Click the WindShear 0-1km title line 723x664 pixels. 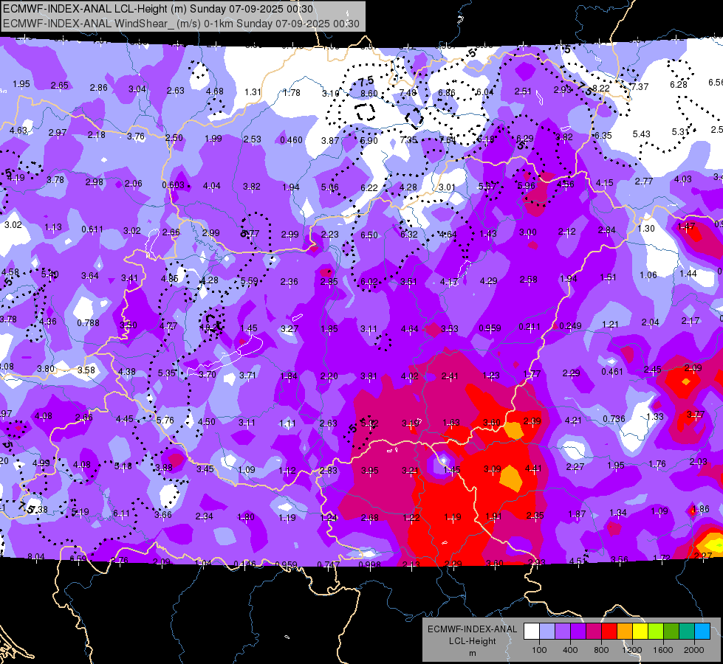click(181, 24)
